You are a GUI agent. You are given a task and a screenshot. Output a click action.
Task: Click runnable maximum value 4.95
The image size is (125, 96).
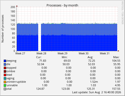pos(118,85)
